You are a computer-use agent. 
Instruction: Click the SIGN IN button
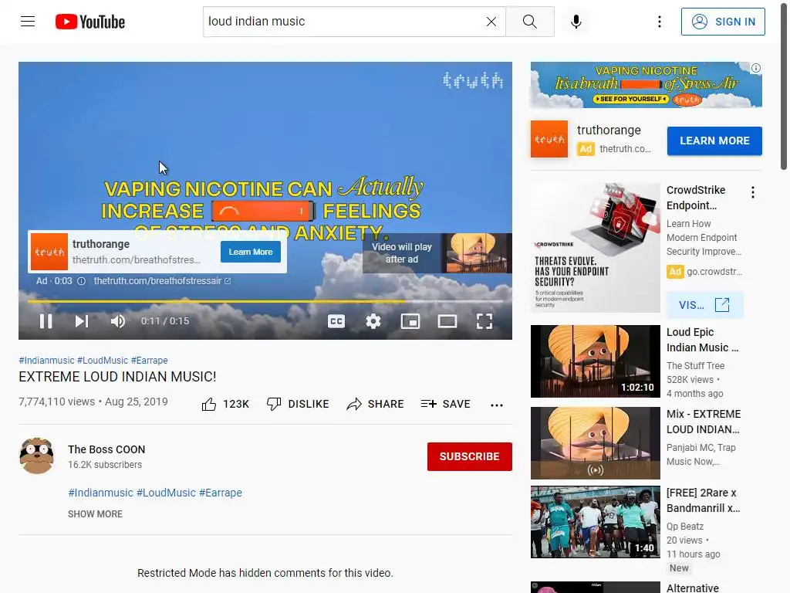pos(723,22)
